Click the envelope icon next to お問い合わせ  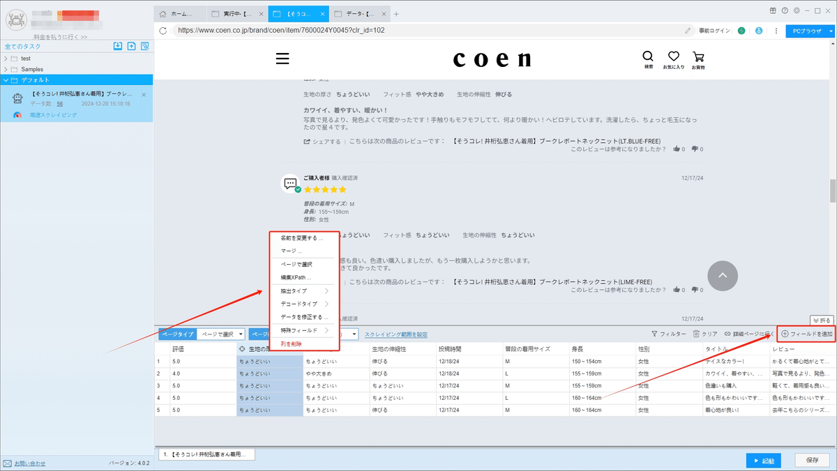click(x=7, y=463)
